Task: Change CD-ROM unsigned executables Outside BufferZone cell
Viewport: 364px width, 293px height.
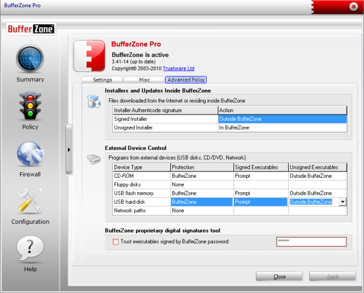Action: tap(317, 176)
